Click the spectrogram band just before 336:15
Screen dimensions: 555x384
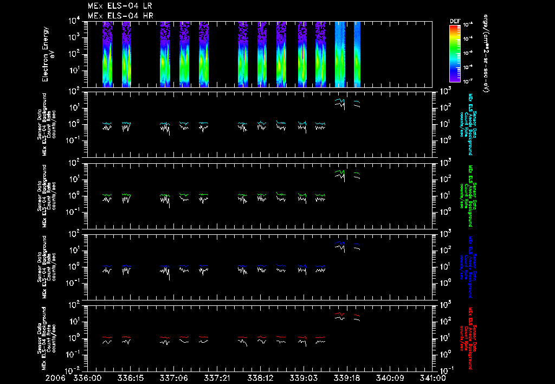pos(126,54)
